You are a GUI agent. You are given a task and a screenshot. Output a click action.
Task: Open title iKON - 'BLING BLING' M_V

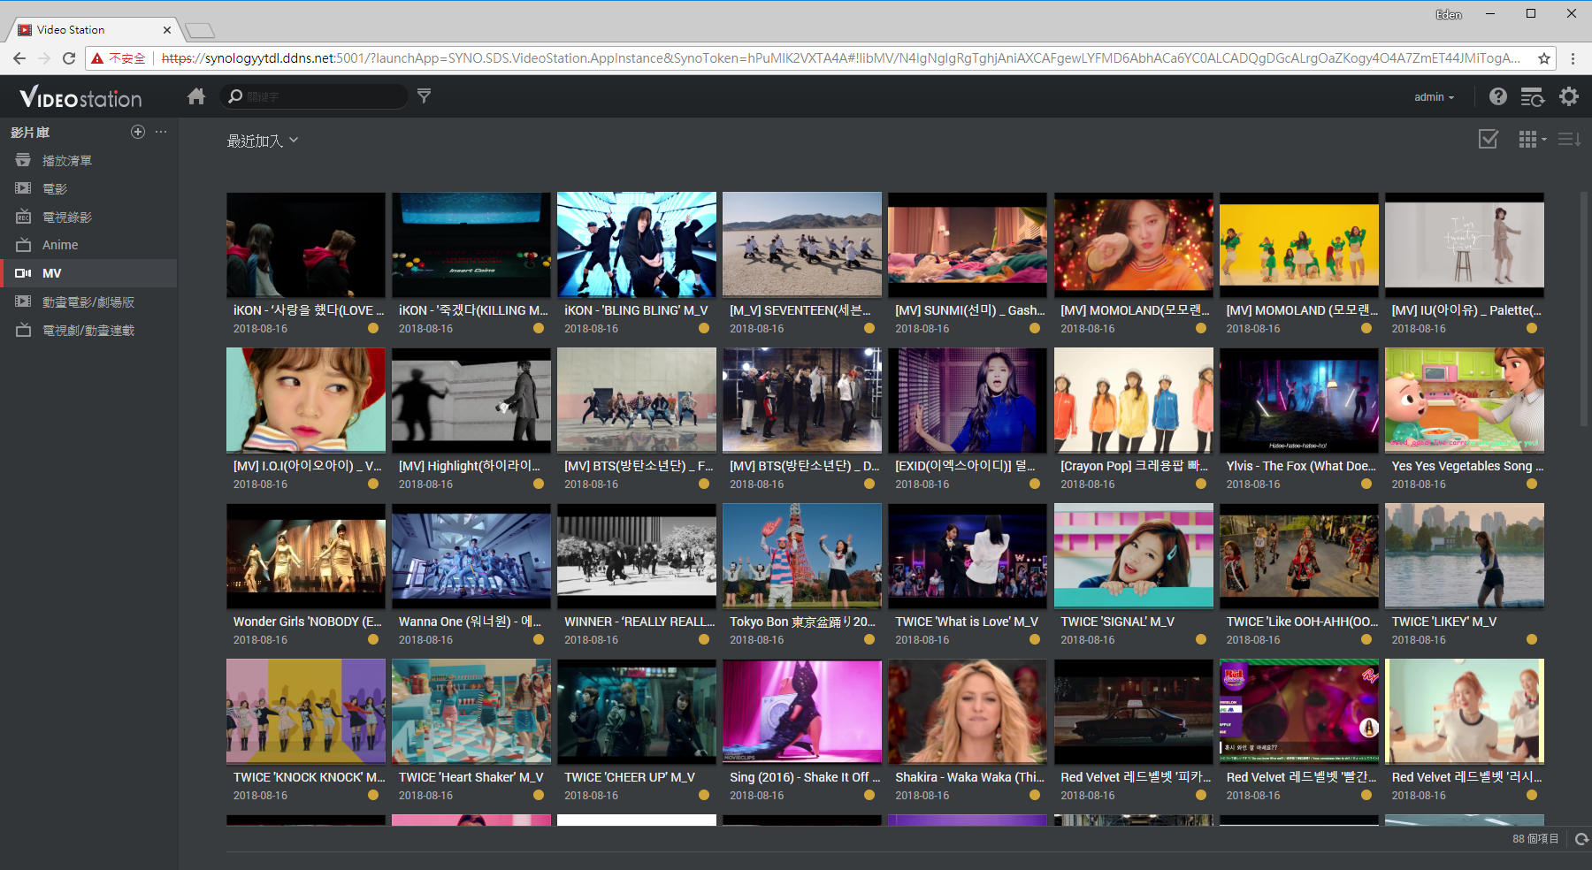[636, 310]
